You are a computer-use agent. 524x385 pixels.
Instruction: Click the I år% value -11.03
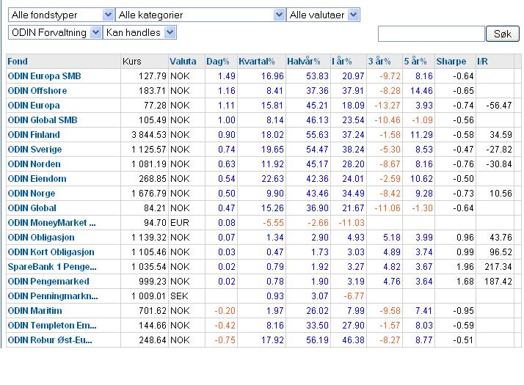pyautogui.click(x=352, y=223)
